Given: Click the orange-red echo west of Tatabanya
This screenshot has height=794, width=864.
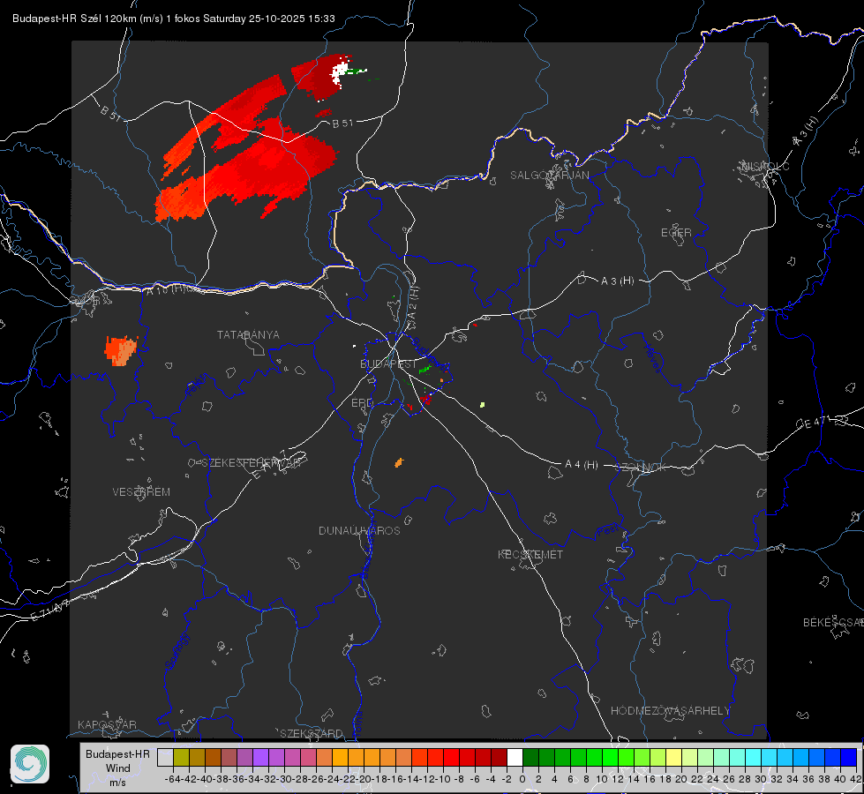Looking at the screenshot, I should click(121, 350).
